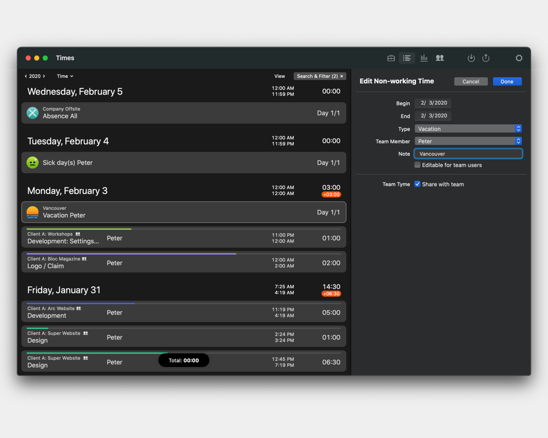Click the export share icon
Screen dimensions: 548x438
tap(486, 58)
